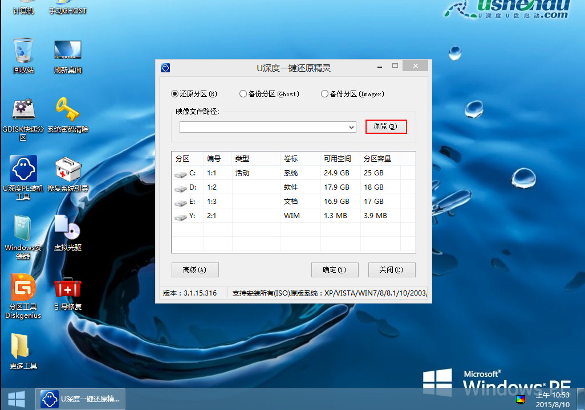Click the D: drive icon in the partition list
Viewport: 585px width, 410px height.
[x=181, y=188]
